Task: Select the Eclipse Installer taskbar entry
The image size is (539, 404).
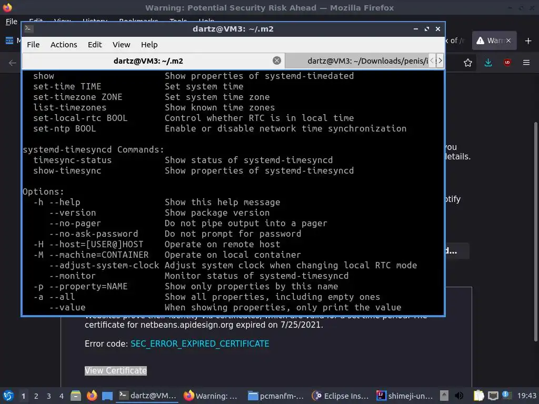Action: (340, 396)
